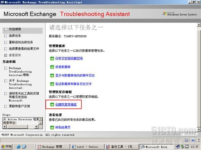The width and height of the screenshot is (201, 150).
Task: Click green arrow icon beside 转到结果页
Action: (x=52, y=127)
